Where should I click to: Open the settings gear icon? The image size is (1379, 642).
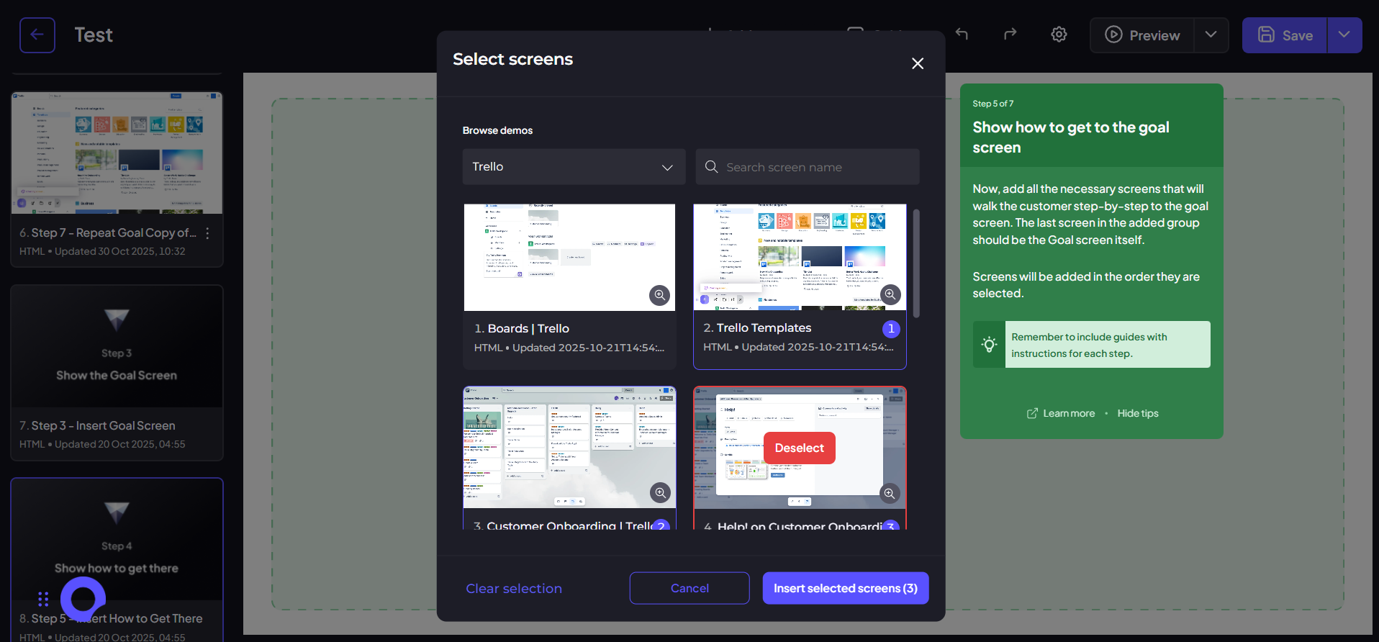click(x=1059, y=34)
